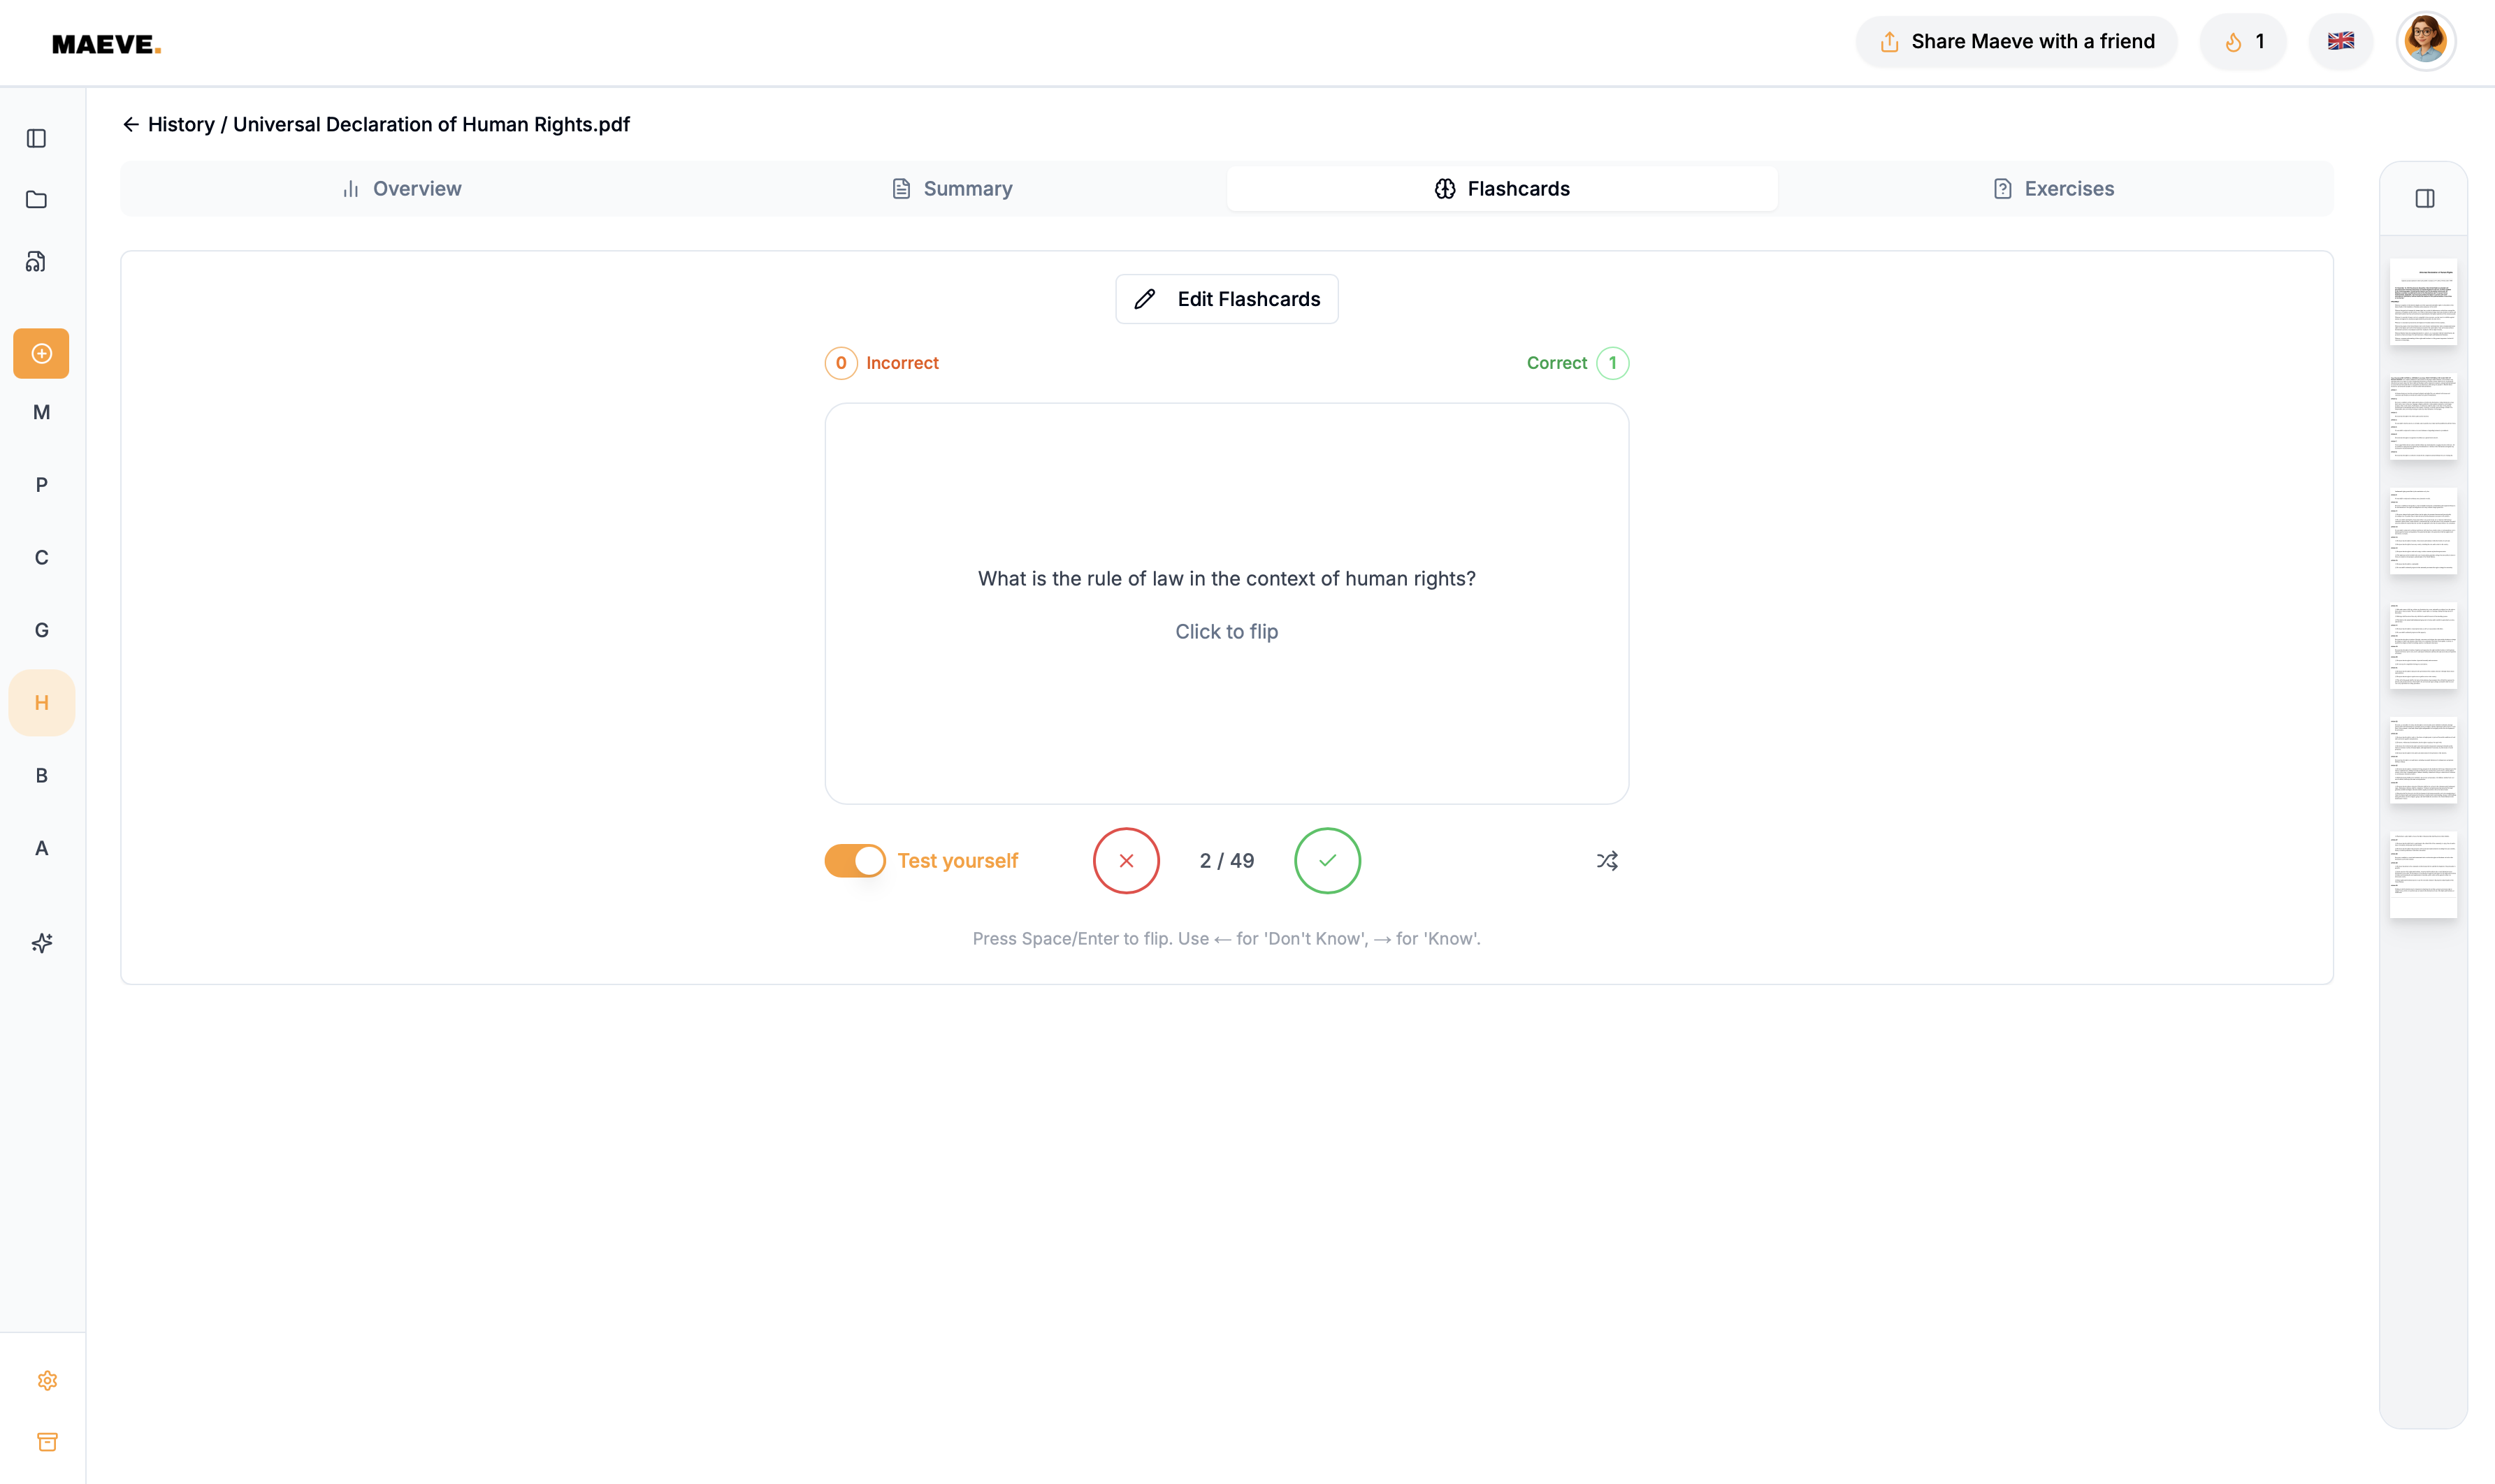Collapse the right document preview panel
This screenshot has height=1484, width=2495.
(x=2424, y=199)
